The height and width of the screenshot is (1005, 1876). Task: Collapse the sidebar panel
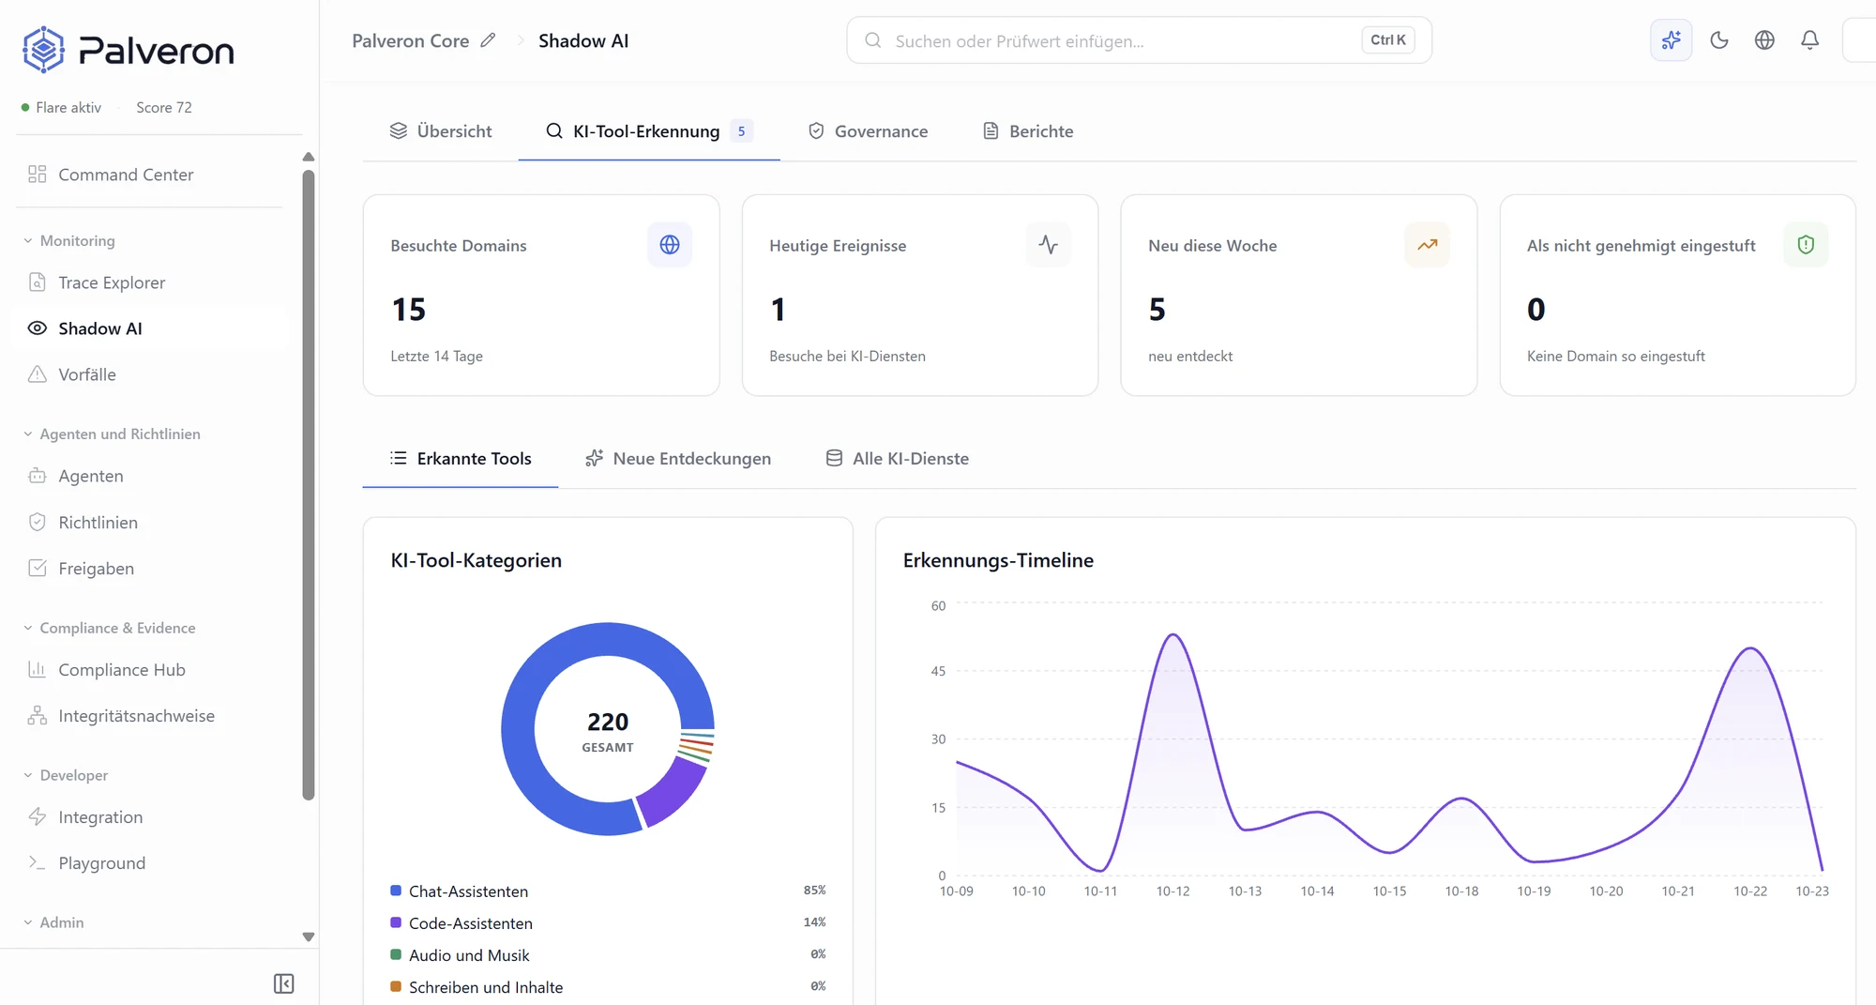pyautogui.click(x=283, y=983)
